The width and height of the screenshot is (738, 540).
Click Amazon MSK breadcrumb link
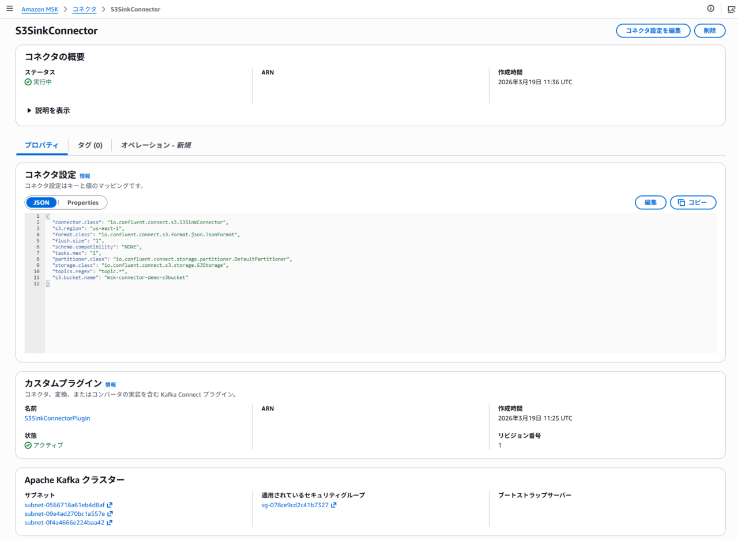pos(44,9)
